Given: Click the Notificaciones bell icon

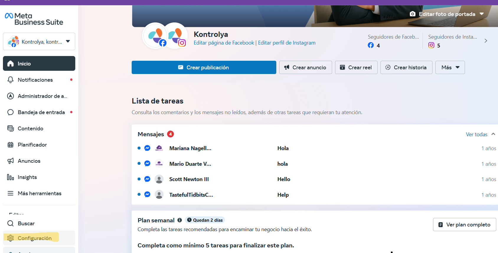Looking at the screenshot, I should 10,80.
